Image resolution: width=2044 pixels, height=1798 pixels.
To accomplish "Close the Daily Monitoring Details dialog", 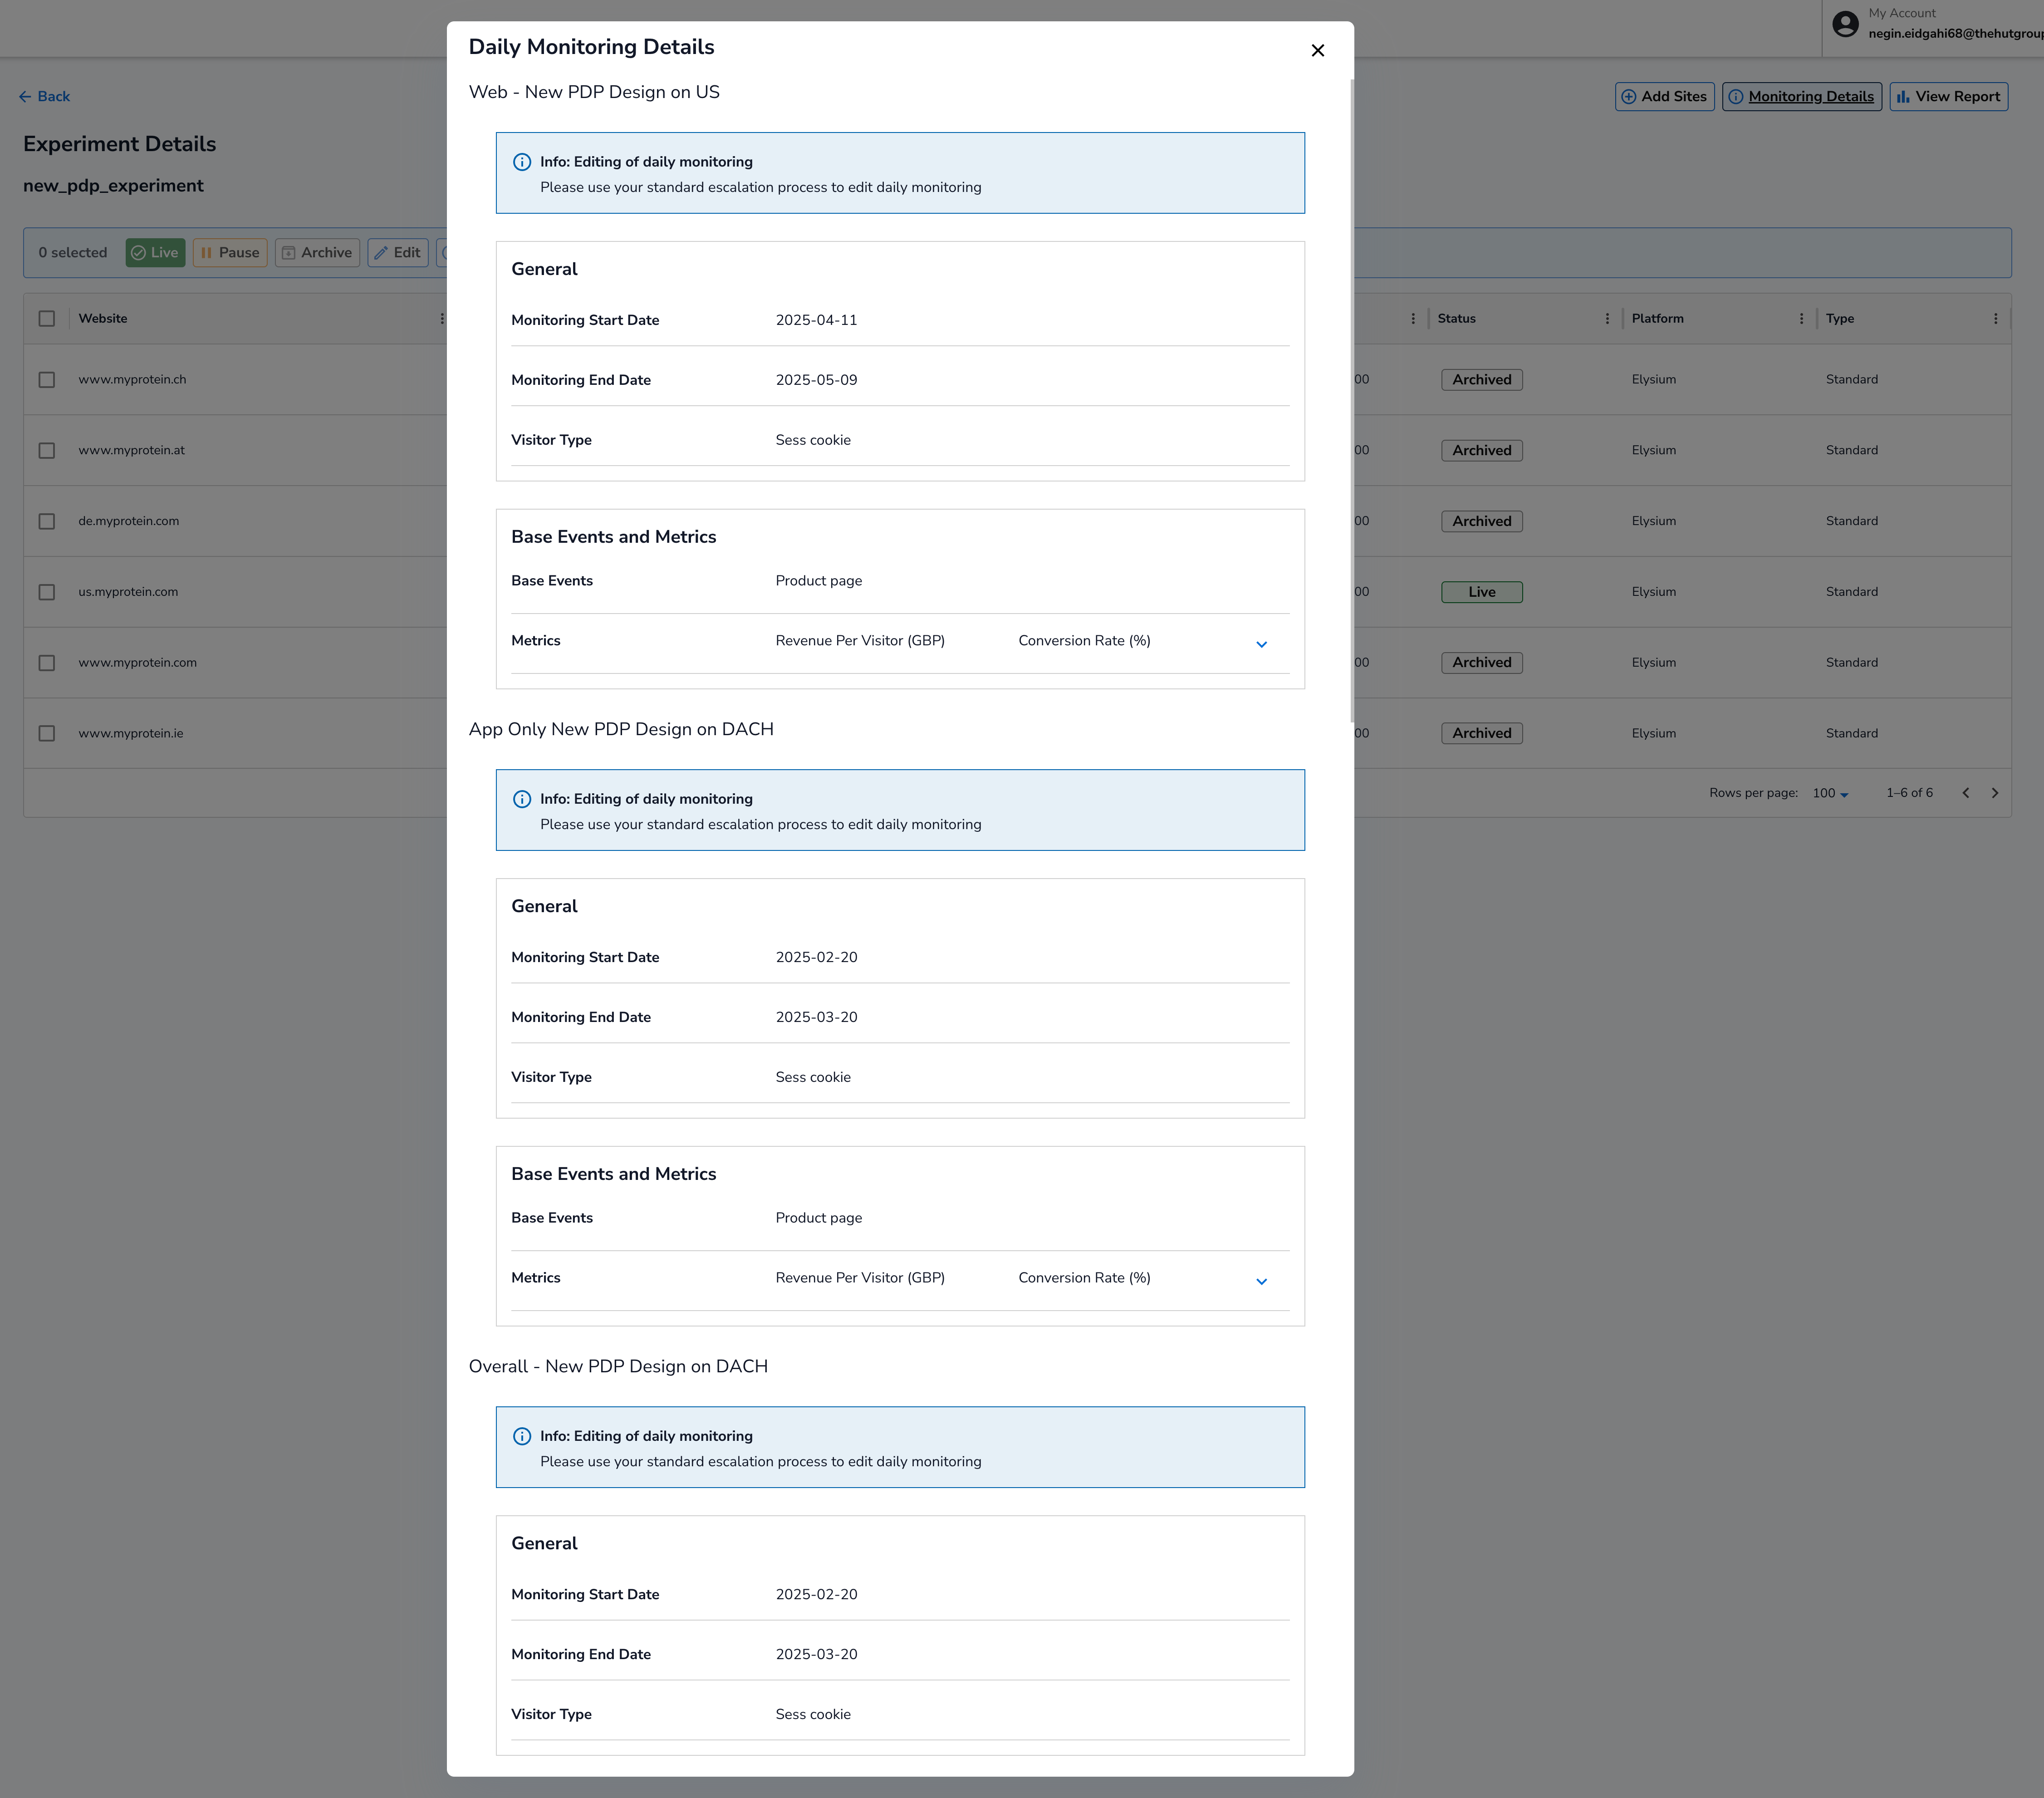I will (x=1317, y=51).
